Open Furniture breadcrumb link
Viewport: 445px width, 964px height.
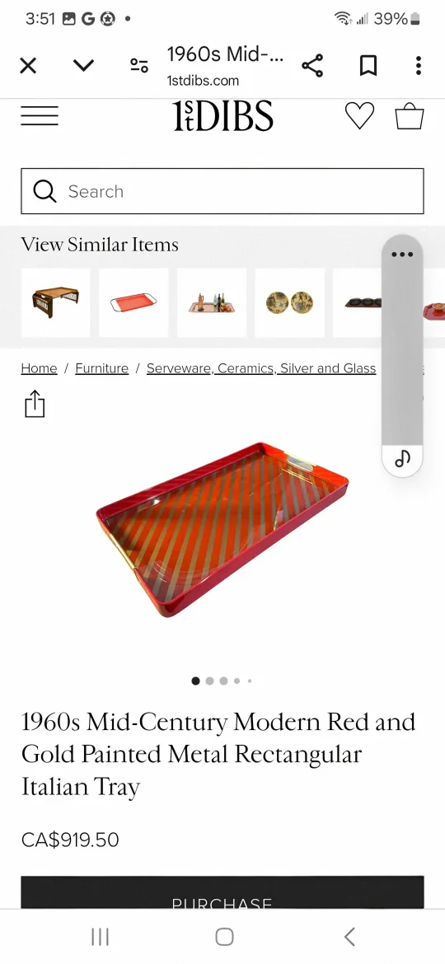click(x=101, y=368)
